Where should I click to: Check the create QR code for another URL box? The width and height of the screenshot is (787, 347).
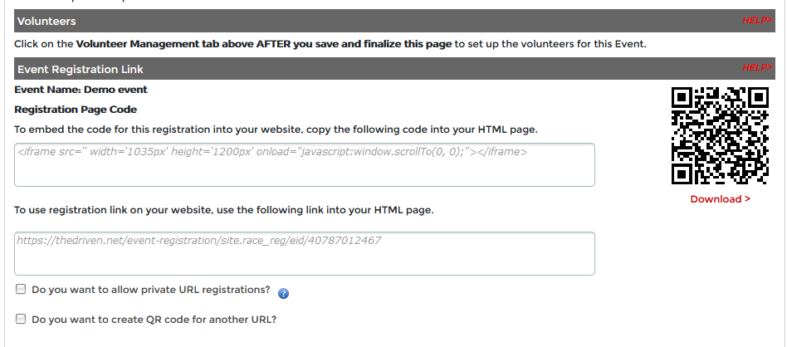coord(20,319)
